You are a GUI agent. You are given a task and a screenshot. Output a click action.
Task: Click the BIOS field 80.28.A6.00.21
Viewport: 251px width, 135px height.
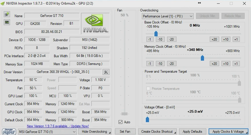click(52, 32)
